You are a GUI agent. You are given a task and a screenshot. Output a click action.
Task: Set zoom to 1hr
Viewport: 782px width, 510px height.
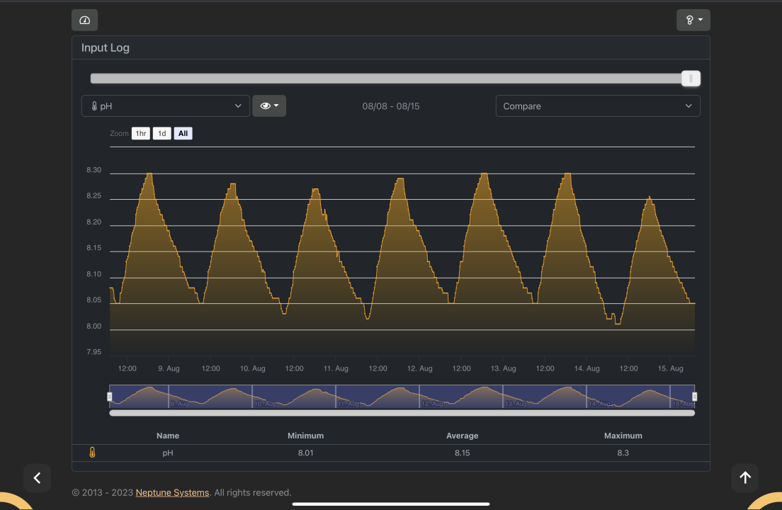[x=141, y=133]
